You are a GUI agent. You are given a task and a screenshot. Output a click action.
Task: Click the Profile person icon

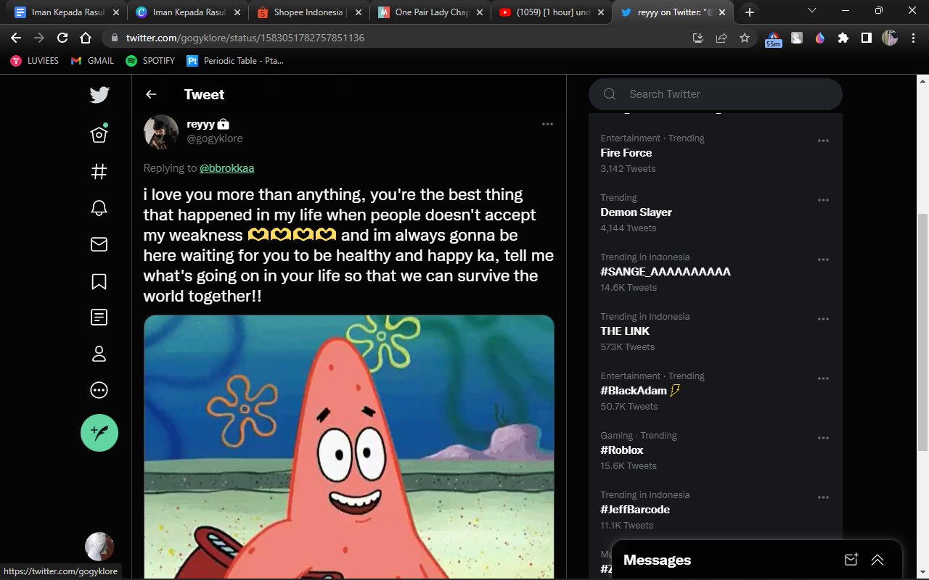click(99, 353)
